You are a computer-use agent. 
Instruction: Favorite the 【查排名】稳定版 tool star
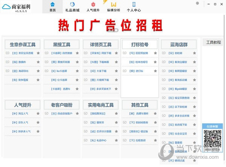pos(155,132)
